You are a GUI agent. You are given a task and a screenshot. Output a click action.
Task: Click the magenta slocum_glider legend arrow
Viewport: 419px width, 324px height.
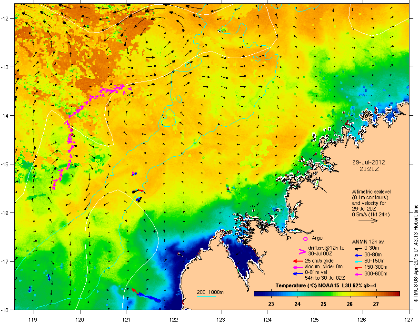click(x=298, y=267)
